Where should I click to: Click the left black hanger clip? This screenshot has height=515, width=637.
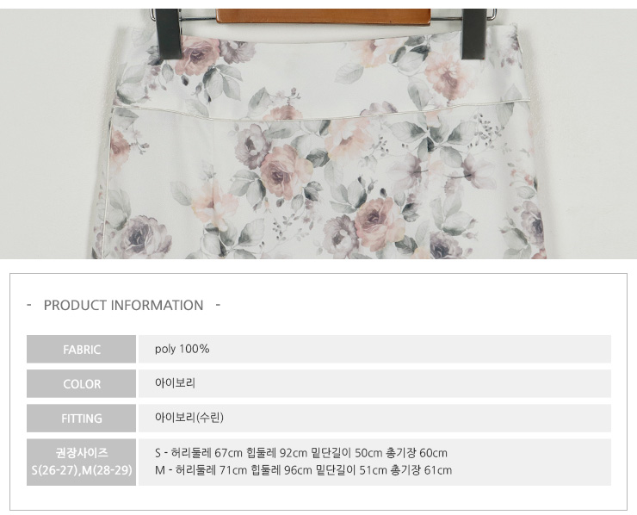[x=168, y=34]
